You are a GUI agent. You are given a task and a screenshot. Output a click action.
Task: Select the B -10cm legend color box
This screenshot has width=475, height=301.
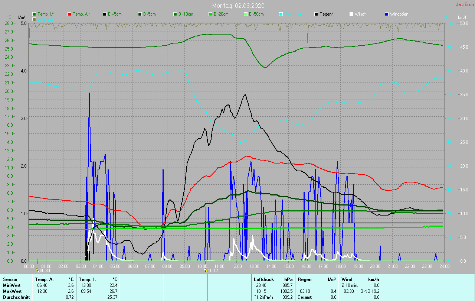pos(175,14)
